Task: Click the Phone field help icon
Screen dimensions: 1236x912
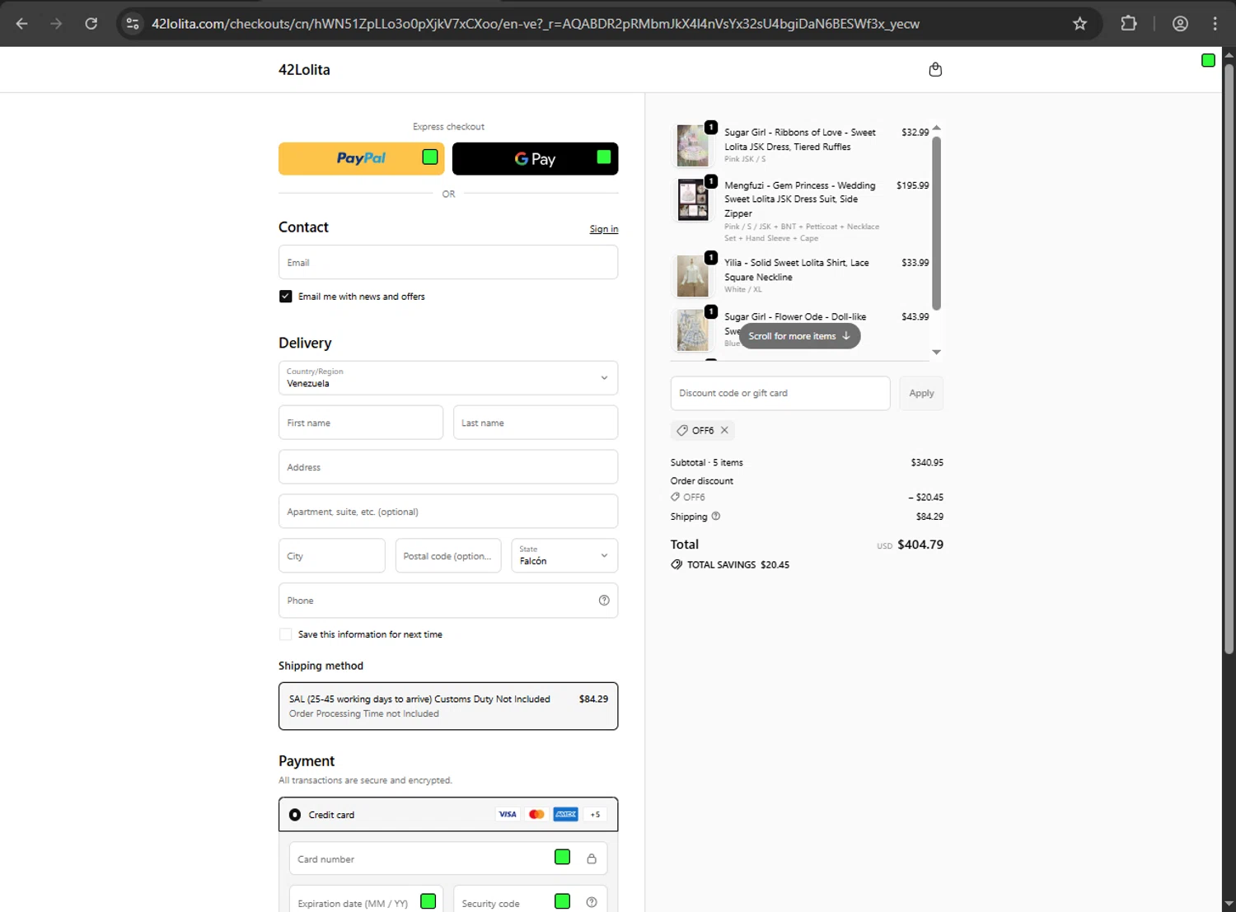Action: (604, 601)
